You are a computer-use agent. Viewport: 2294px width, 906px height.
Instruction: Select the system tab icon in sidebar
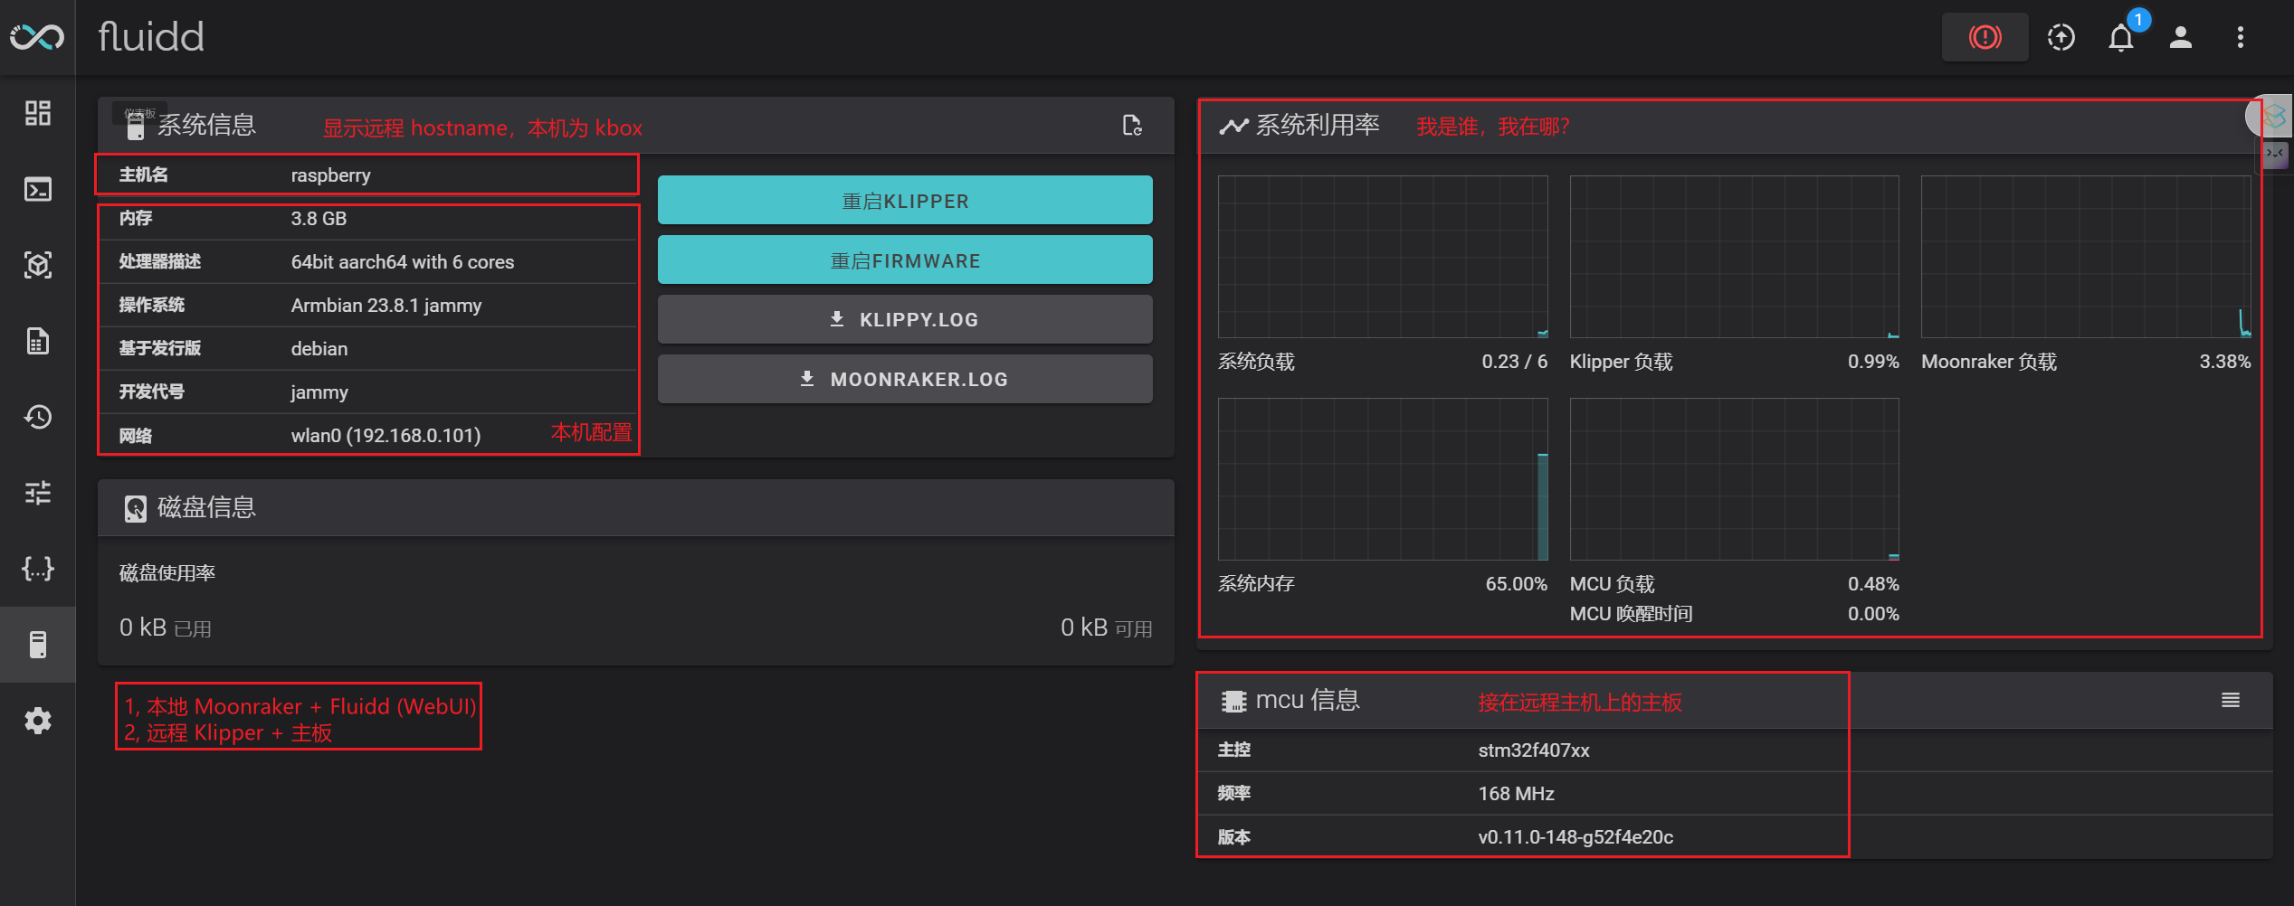pyautogui.click(x=37, y=645)
